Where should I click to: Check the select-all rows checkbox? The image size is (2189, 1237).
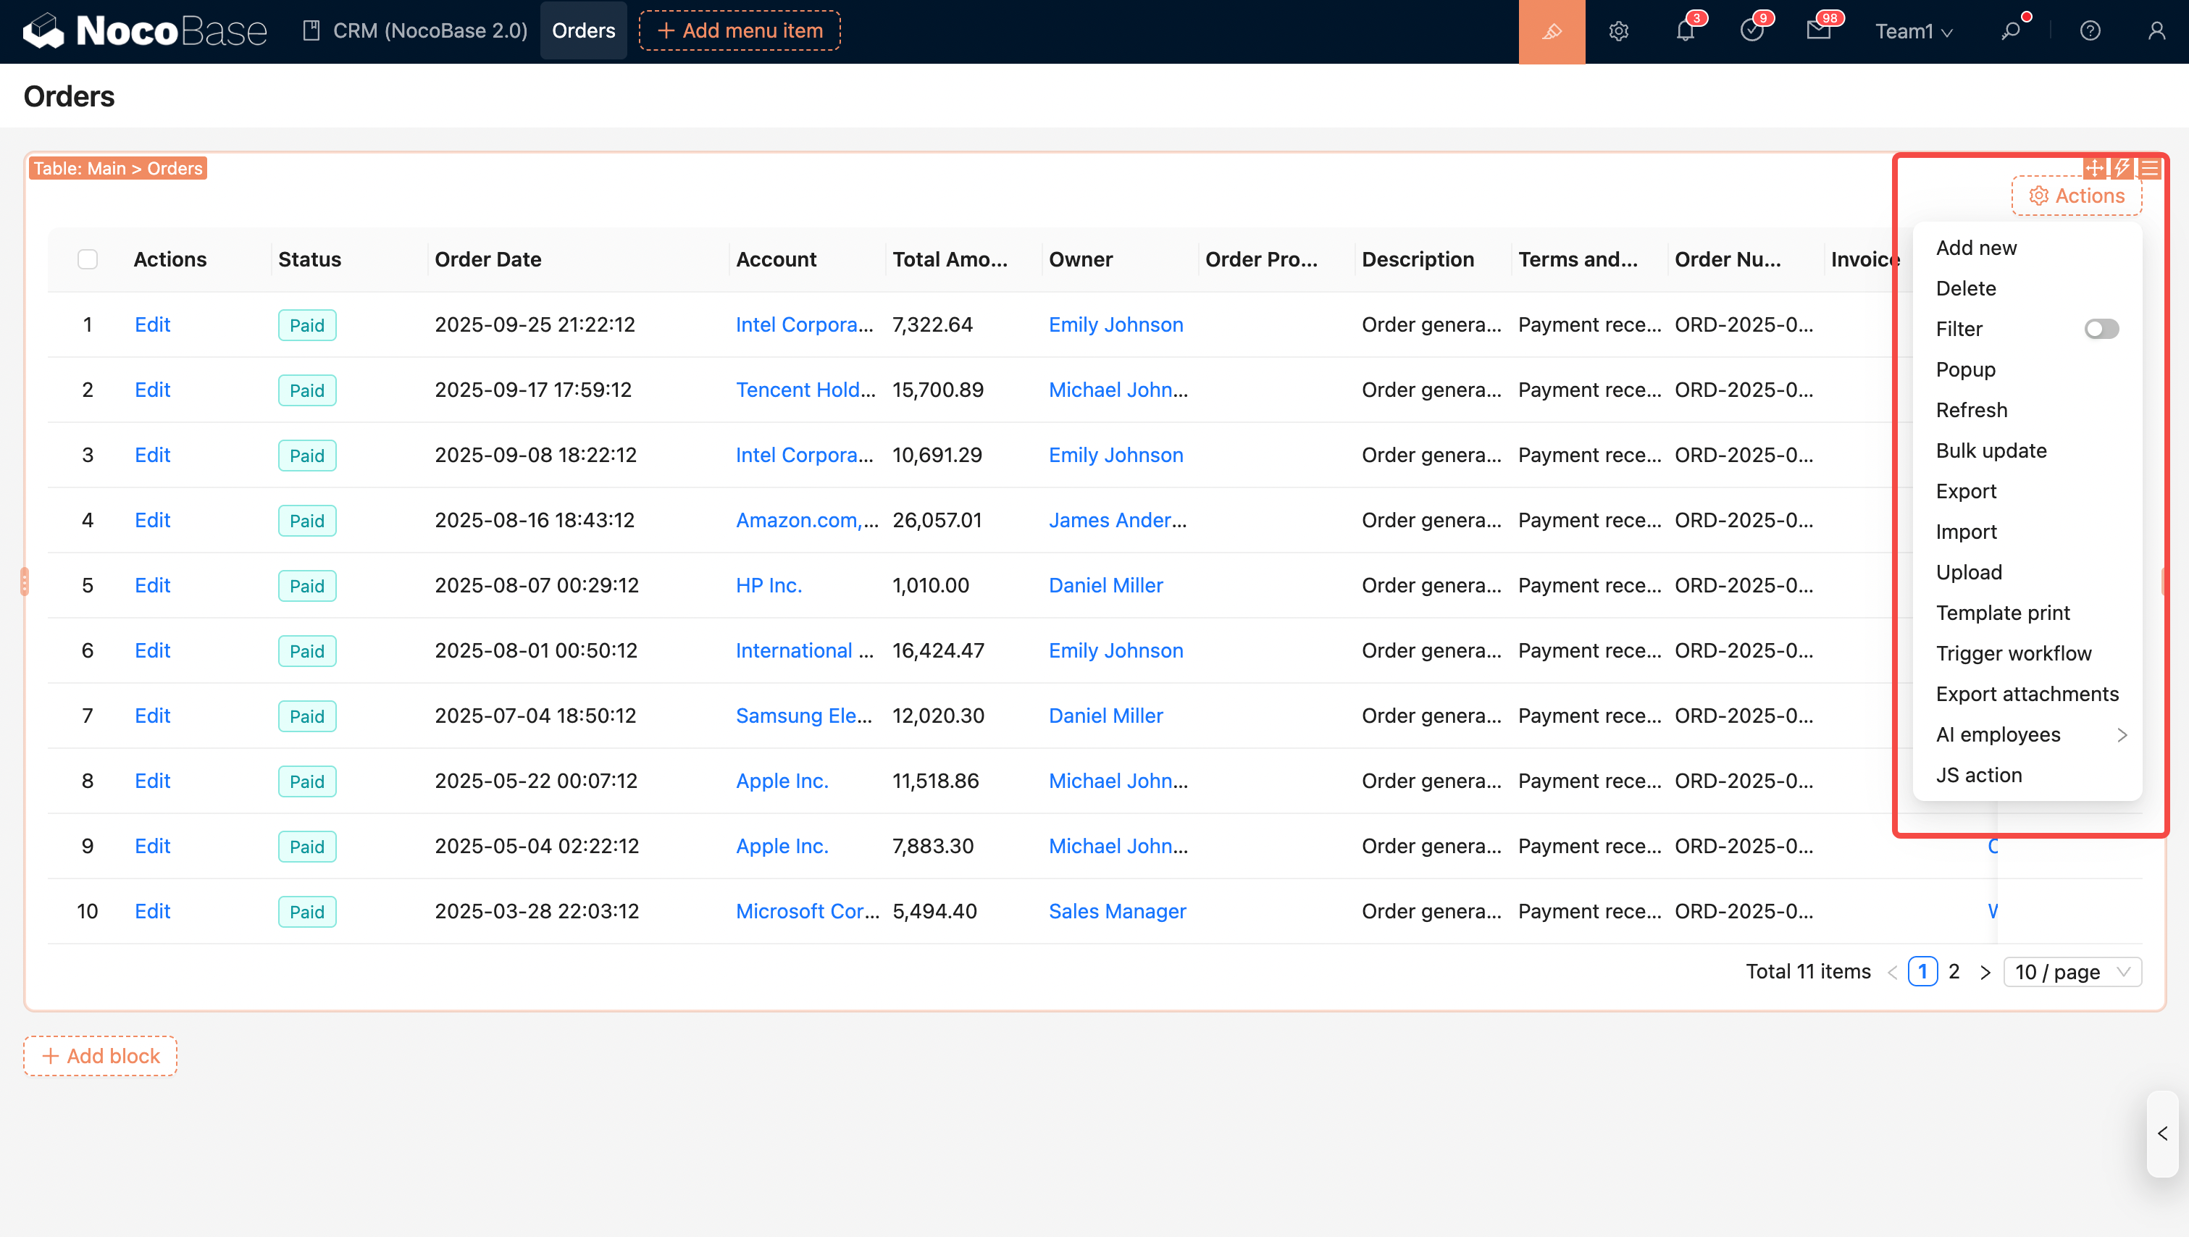88,259
